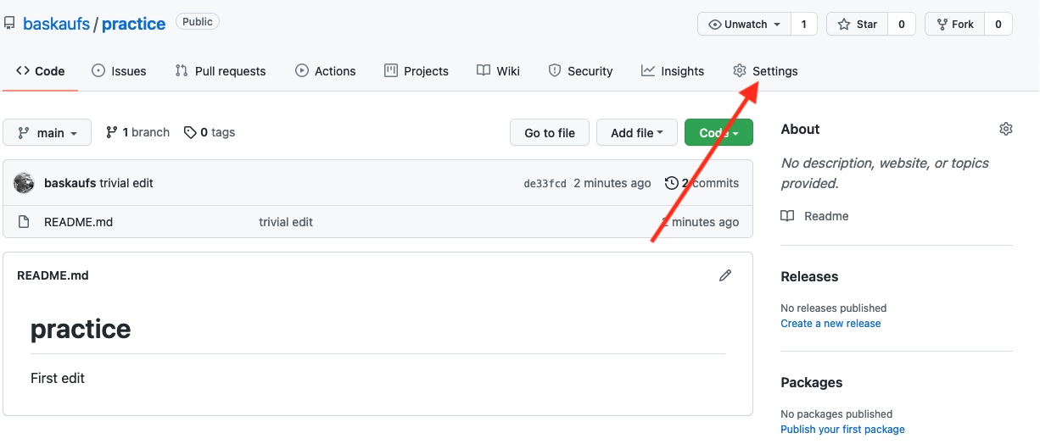
Task: Open the Issues tab
Action: 119,71
